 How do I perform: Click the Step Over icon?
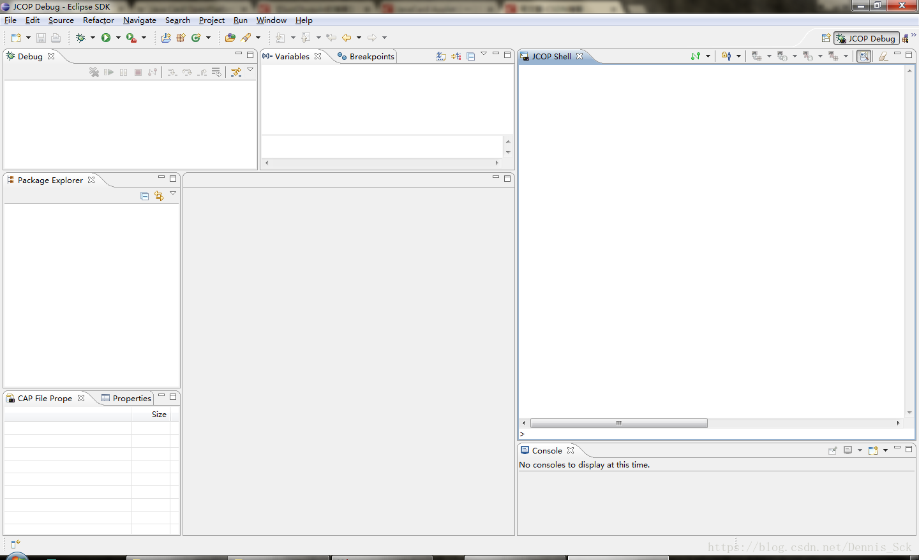tap(187, 72)
